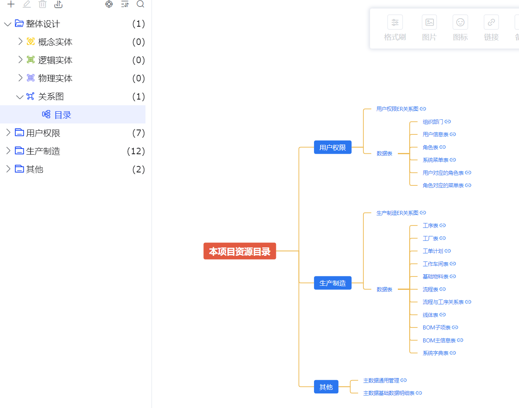
Task: Click the 链接 link tool
Action: coord(491,28)
